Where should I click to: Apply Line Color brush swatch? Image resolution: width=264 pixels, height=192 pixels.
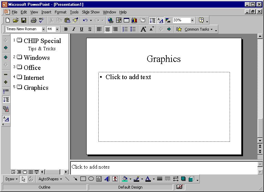point(136,179)
